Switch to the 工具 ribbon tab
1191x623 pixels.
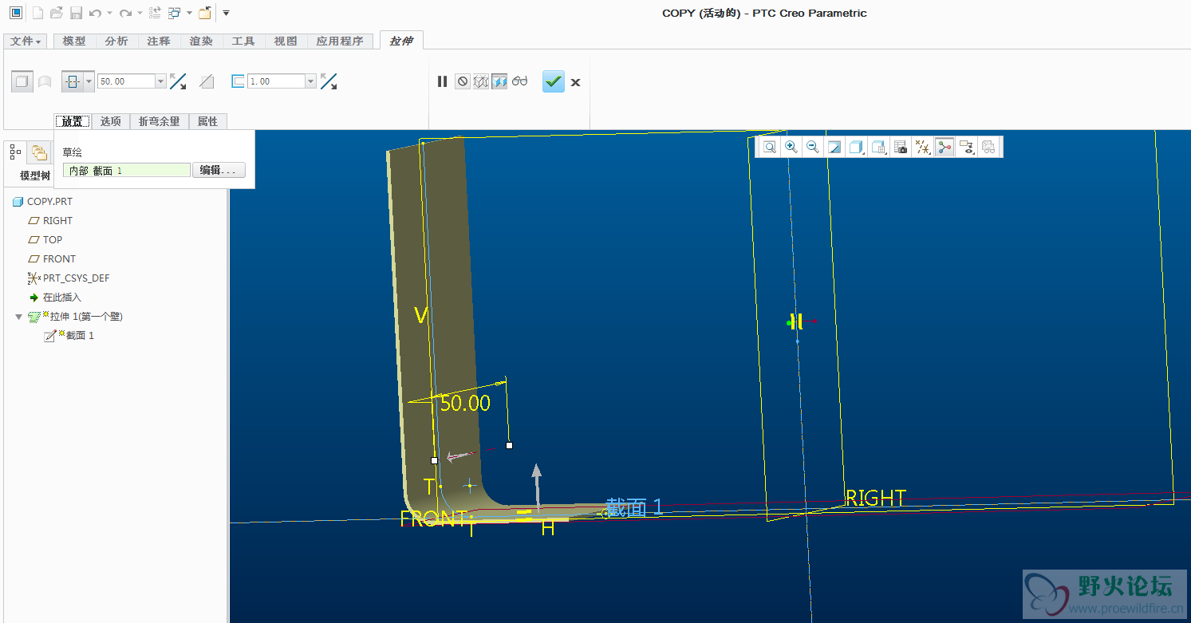pyautogui.click(x=243, y=41)
